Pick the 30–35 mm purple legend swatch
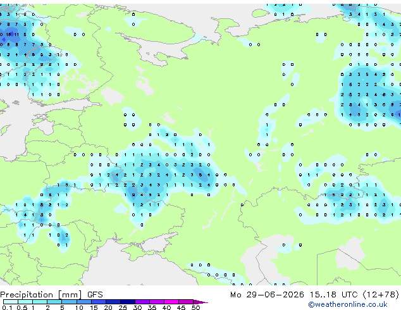Viewport: 401px width, 310px height. coord(142,302)
